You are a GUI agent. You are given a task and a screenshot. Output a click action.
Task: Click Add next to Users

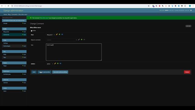click(x=24, y=91)
